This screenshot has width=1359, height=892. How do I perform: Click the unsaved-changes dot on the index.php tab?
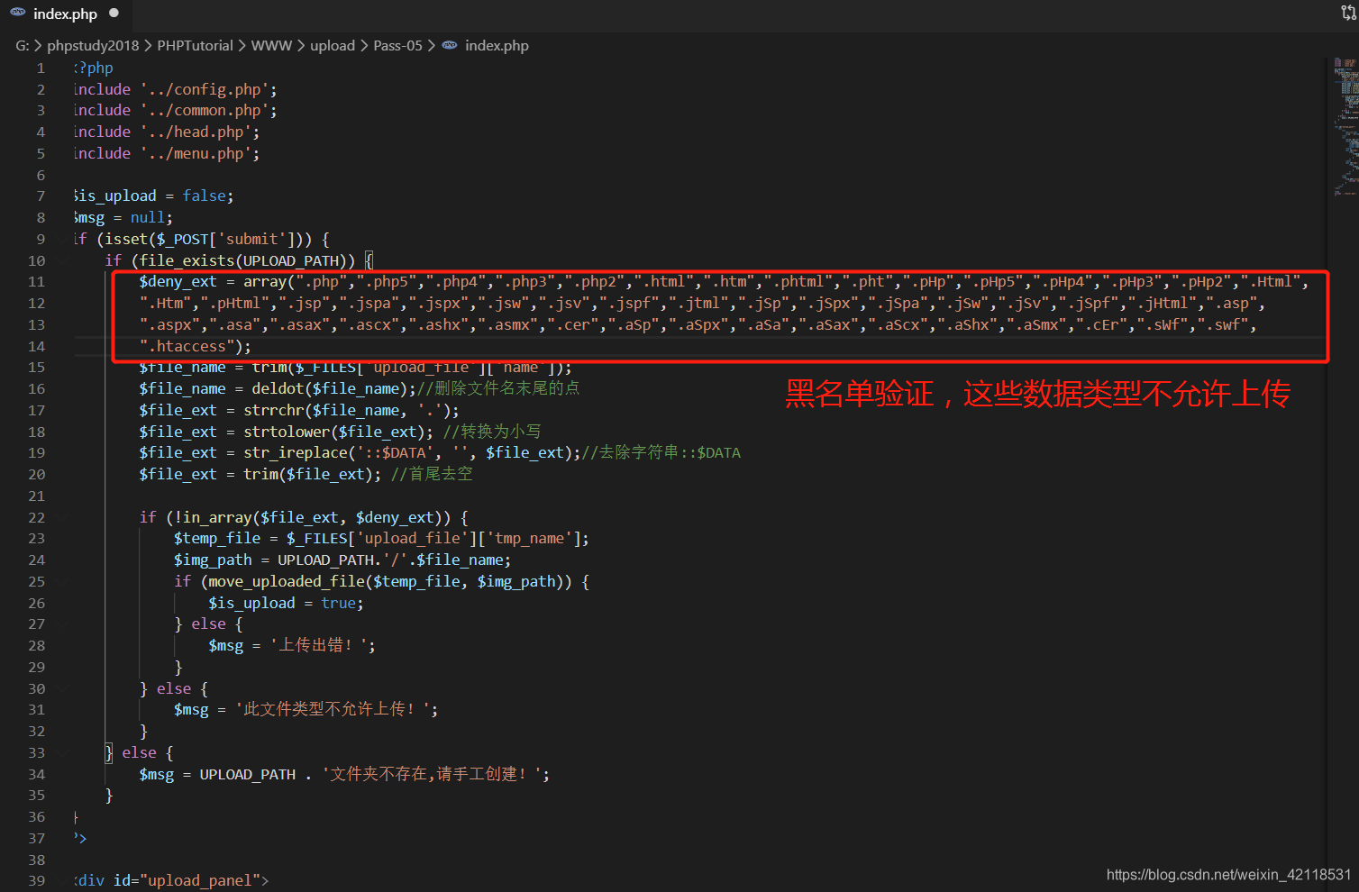coord(114,13)
